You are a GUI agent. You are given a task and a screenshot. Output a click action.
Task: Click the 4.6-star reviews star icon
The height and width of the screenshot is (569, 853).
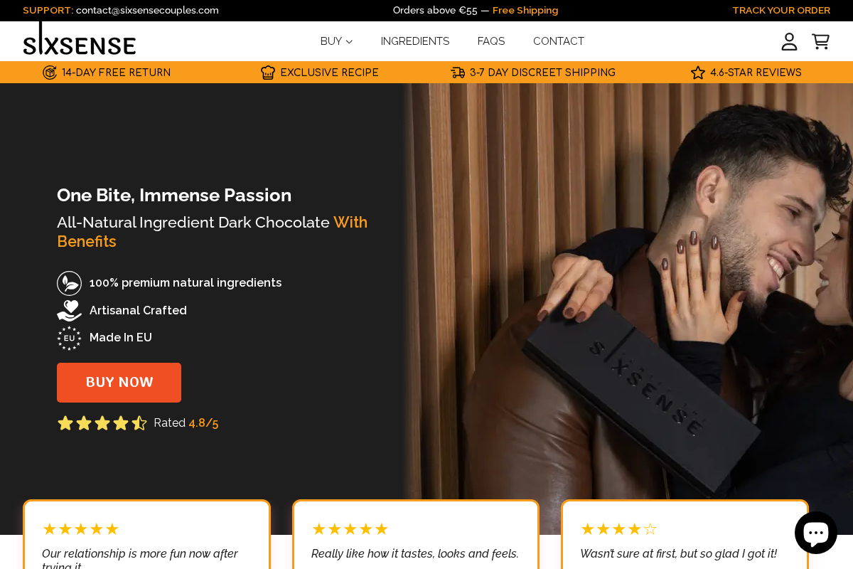(x=697, y=72)
